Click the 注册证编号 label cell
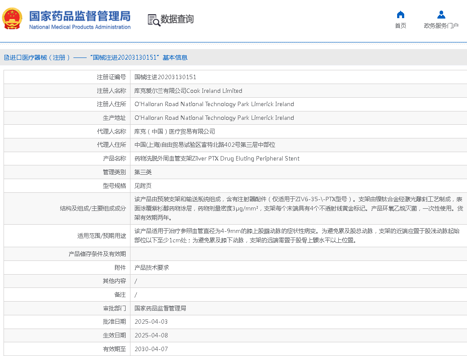This screenshot has height=356, width=467. pyautogui.click(x=67, y=77)
